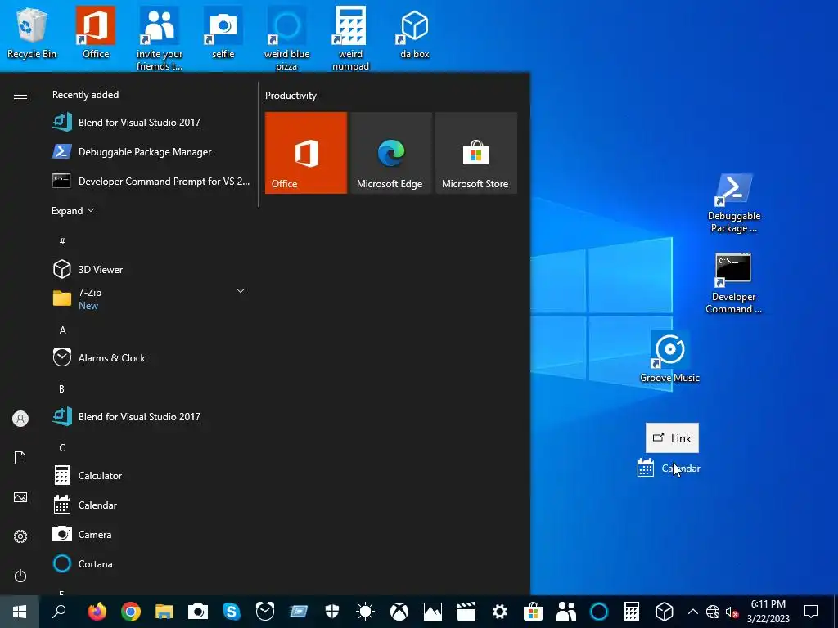Launch Calendar from the app list

point(149,505)
